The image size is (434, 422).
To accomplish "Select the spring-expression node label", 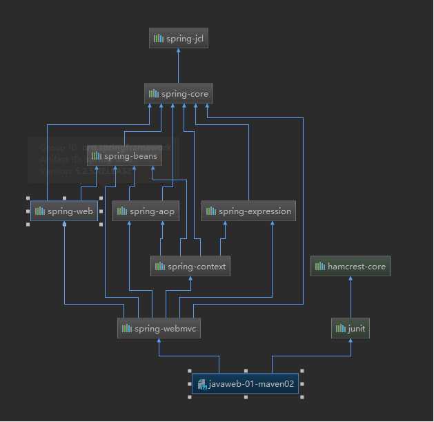I will click(x=255, y=211).
